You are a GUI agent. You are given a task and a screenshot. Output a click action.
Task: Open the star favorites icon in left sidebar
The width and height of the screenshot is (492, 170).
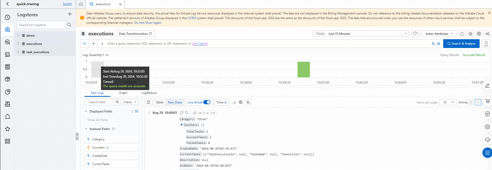click(x=7, y=129)
